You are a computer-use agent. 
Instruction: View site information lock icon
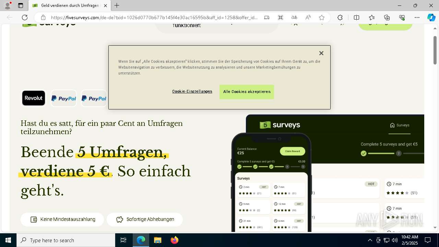(x=43, y=17)
